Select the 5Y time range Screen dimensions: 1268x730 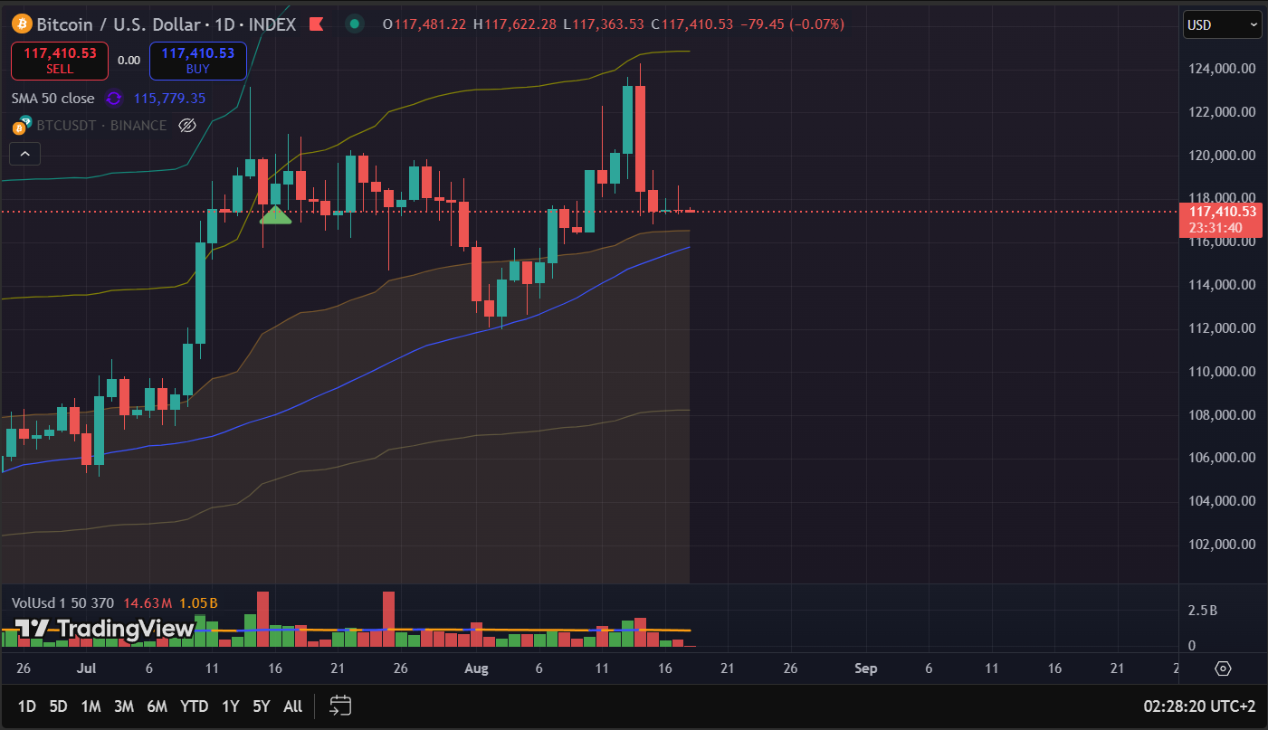click(x=262, y=706)
